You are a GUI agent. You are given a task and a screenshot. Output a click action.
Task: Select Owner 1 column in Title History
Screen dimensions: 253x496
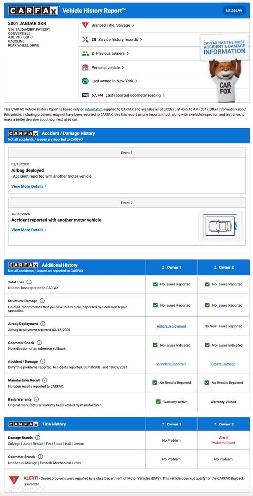pos(171,424)
